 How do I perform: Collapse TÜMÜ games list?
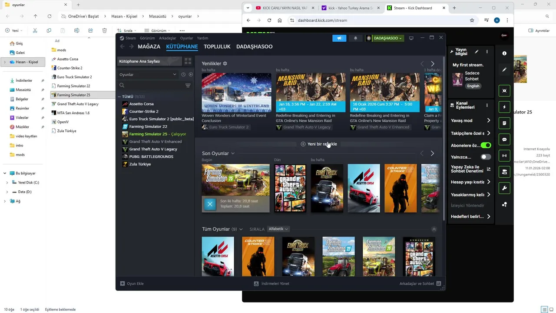pos(119,97)
